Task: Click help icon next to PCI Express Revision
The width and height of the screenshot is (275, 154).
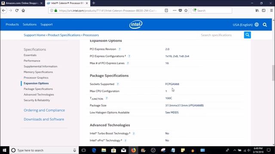Action: 119,49
